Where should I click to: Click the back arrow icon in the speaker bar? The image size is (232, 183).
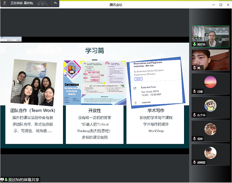tap(55, 3)
